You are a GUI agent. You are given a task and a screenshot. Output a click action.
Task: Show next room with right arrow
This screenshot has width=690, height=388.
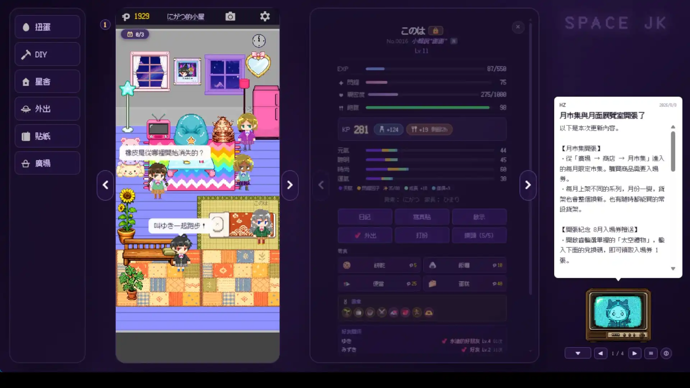pos(290,185)
